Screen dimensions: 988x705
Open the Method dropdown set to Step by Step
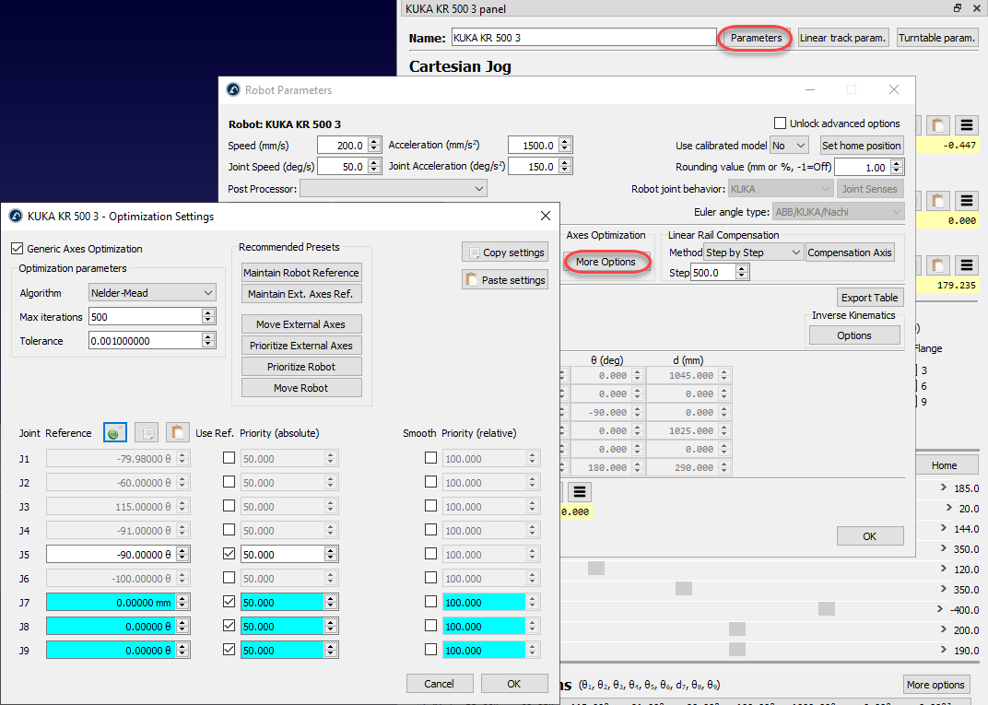[x=753, y=253]
